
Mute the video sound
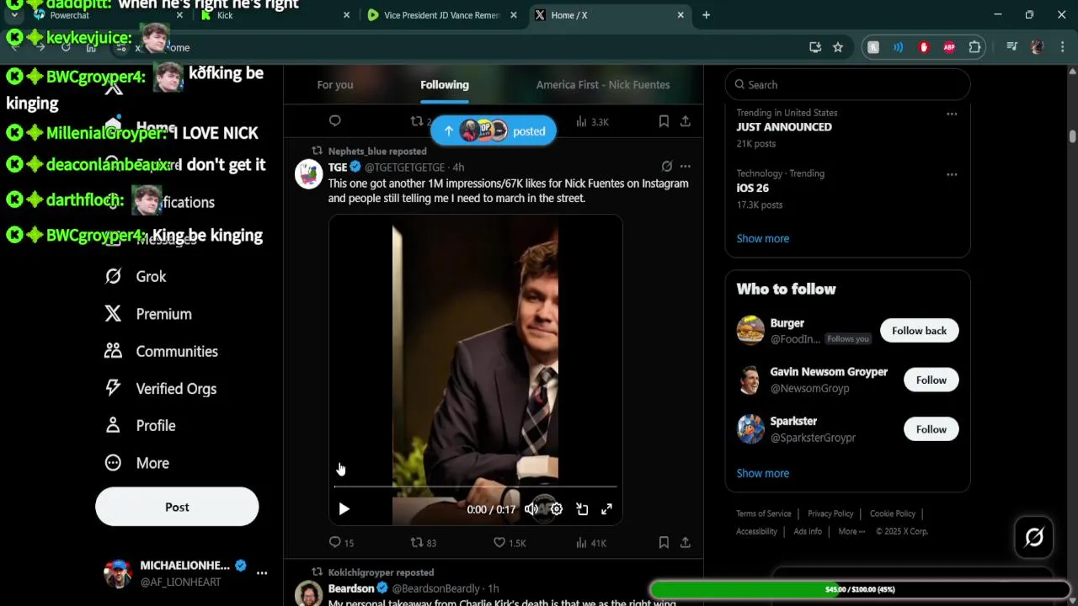pyautogui.click(x=531, y=509)
